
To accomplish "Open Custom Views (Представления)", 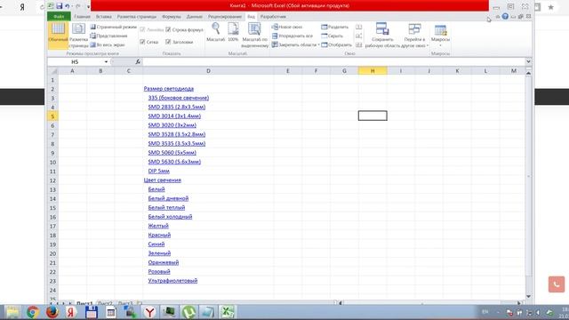I will [x=108, y=36].
